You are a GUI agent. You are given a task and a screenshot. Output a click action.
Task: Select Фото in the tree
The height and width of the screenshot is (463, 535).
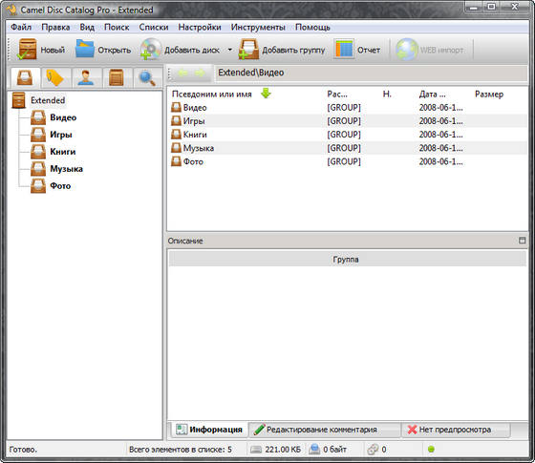(x=60, y=186)
